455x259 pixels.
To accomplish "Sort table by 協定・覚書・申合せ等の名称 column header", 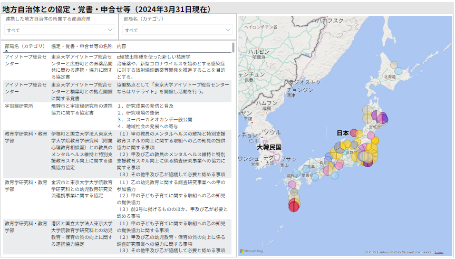I will [82, 46].
